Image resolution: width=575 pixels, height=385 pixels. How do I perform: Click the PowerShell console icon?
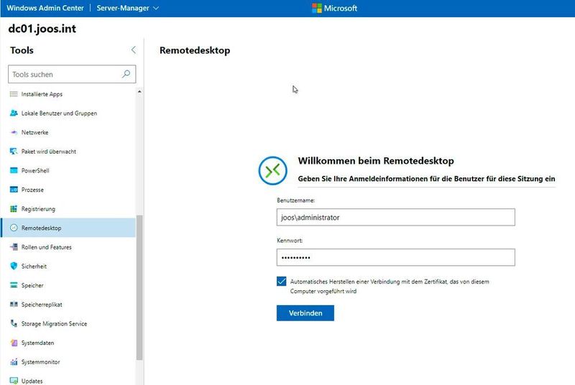tap(14, 170)
